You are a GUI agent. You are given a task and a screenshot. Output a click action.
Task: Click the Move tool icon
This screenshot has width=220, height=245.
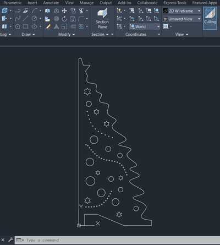[64, 11]
